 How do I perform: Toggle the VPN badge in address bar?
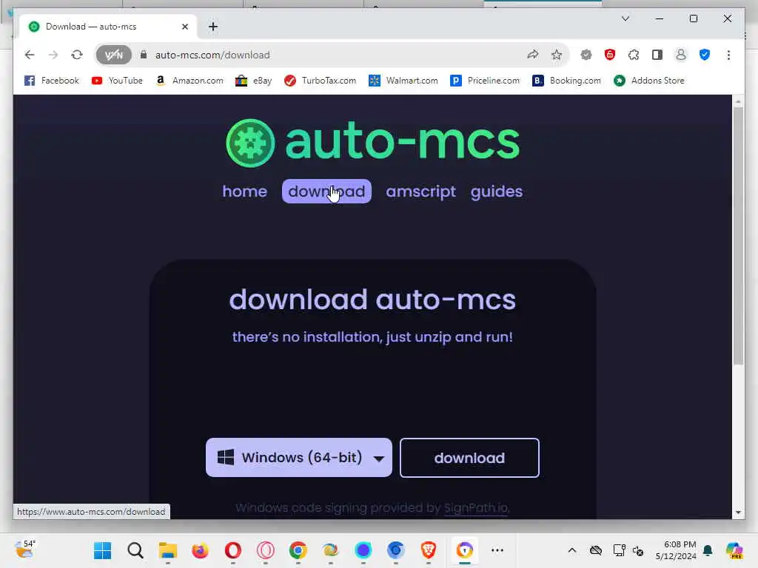113,55
